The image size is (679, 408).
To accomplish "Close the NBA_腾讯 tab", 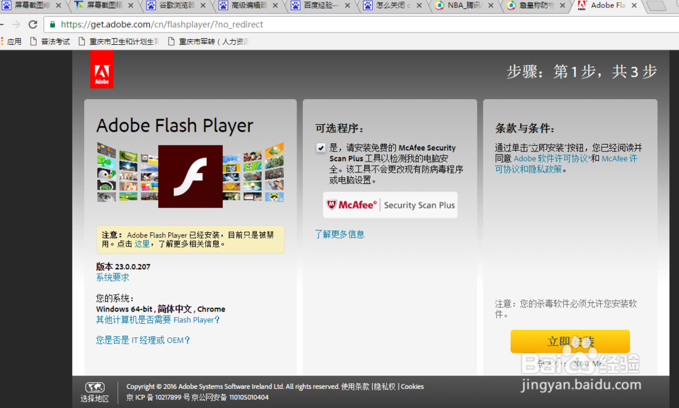I will coord(491,5).
